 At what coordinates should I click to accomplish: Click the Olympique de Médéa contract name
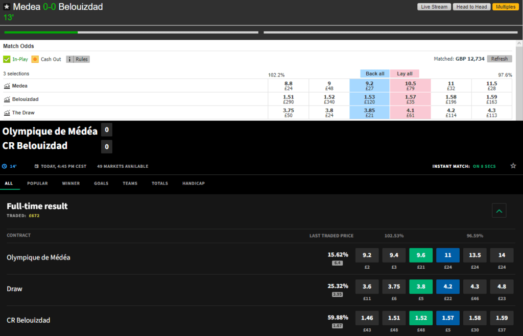click(38, 257)
